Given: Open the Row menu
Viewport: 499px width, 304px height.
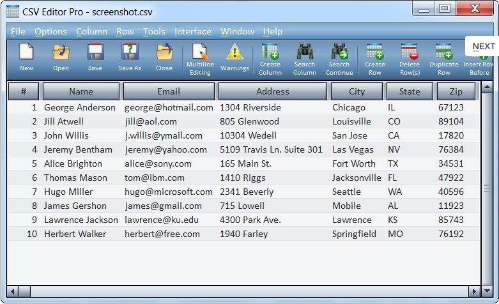Looking at the screenshot, I should click(x=125, y=31).
